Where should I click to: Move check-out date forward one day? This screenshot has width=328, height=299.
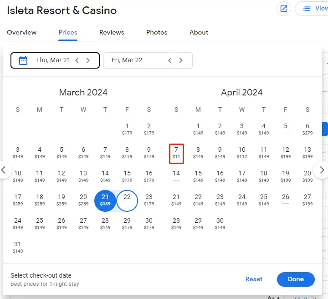click(181, 60)
